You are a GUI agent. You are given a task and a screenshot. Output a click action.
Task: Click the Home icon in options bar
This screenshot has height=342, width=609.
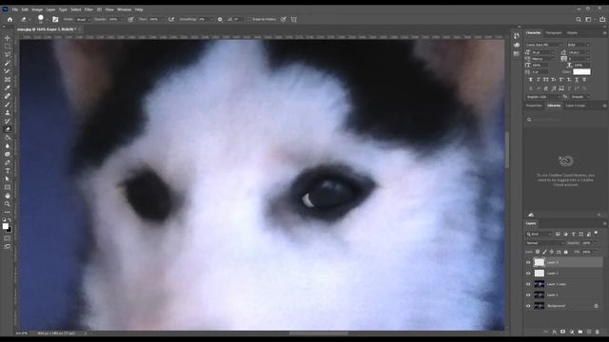tap(10, 19)
